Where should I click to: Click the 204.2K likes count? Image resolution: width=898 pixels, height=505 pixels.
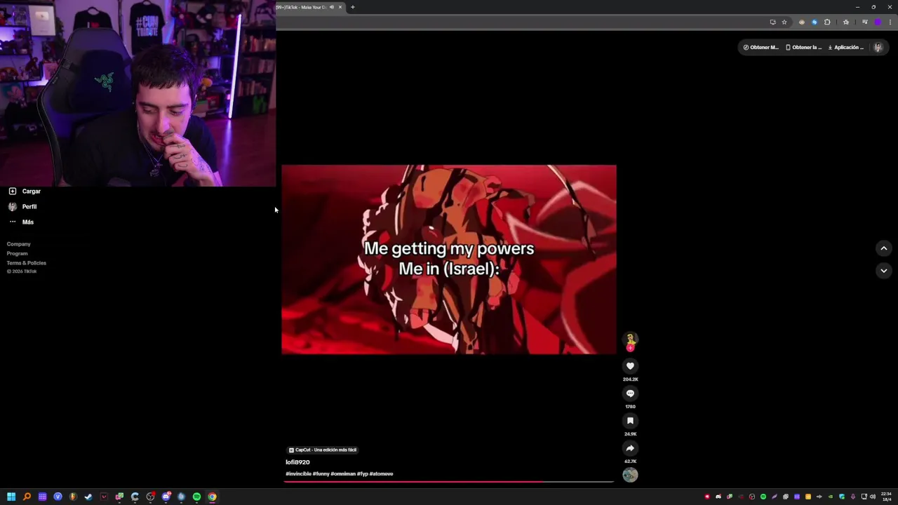(x=630, y=379)
